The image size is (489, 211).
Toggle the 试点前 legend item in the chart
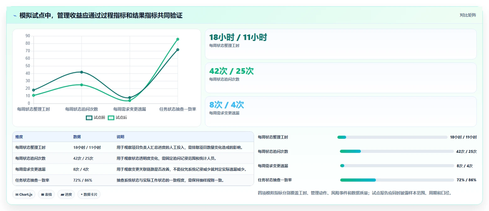pyautogui.click(x=96, y=118)
